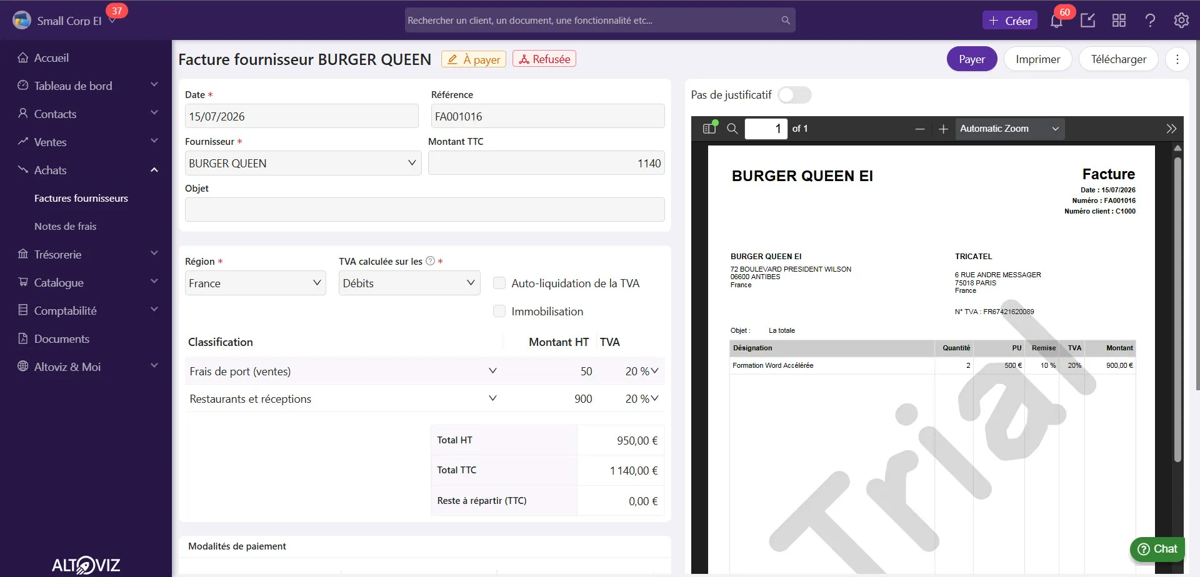Click the Référence field FA001016

click(548, 116)
